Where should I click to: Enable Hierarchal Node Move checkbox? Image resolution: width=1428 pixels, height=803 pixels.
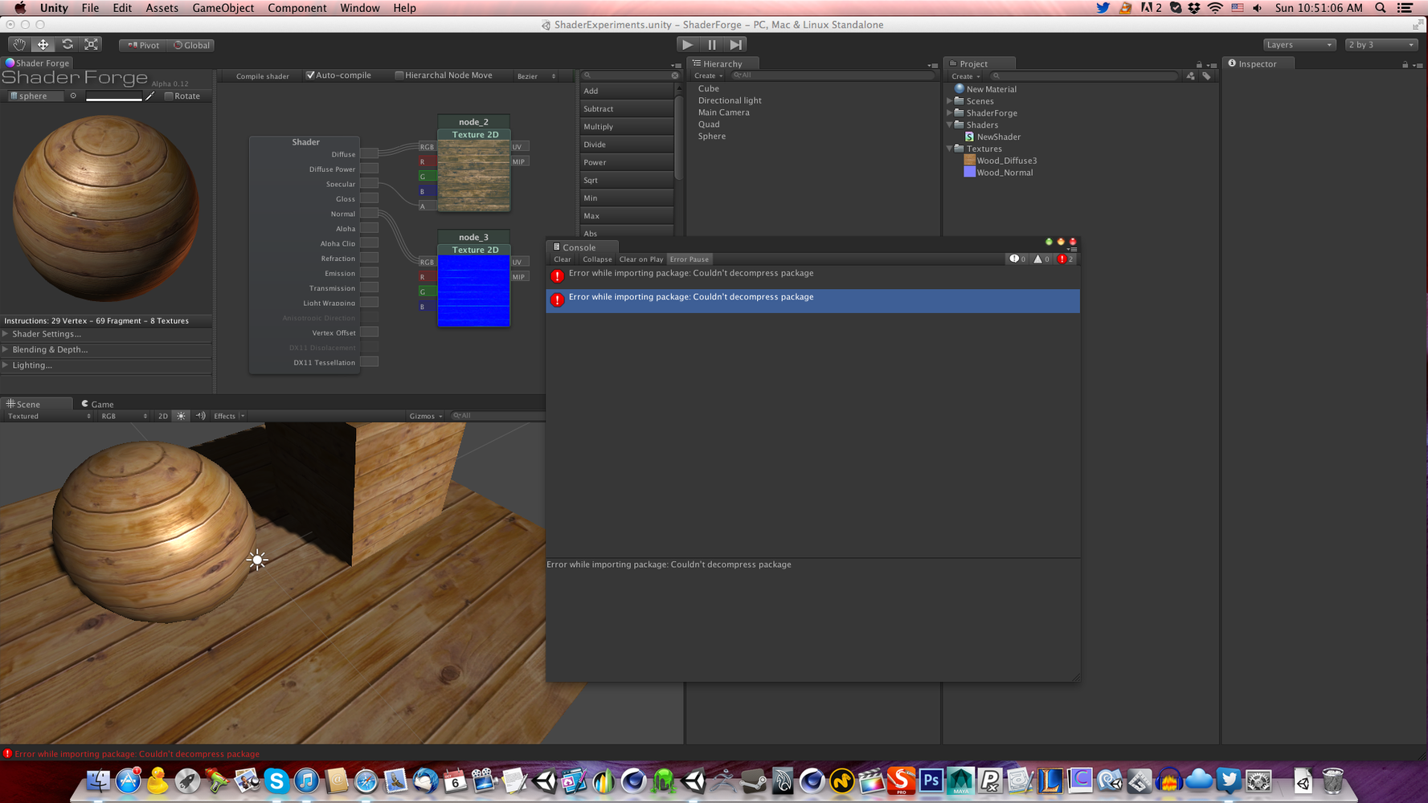pos(399,75)
